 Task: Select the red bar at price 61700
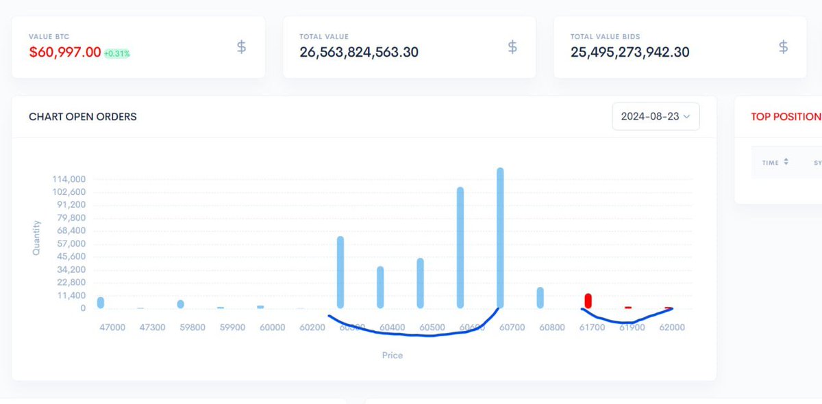coord(588,301)
